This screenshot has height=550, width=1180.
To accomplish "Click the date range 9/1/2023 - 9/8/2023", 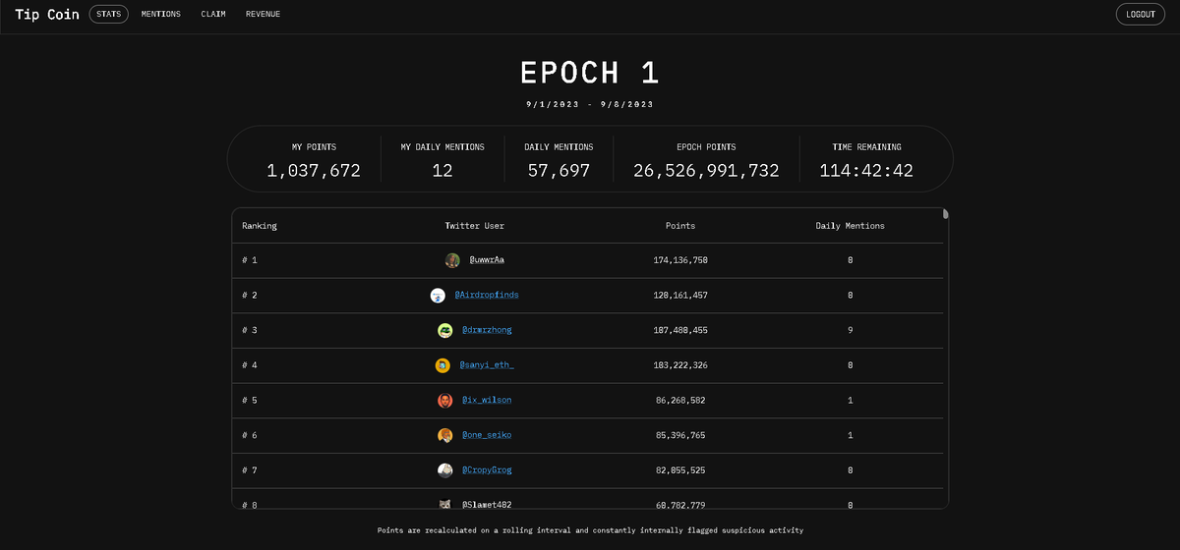I will coord(590,104).
